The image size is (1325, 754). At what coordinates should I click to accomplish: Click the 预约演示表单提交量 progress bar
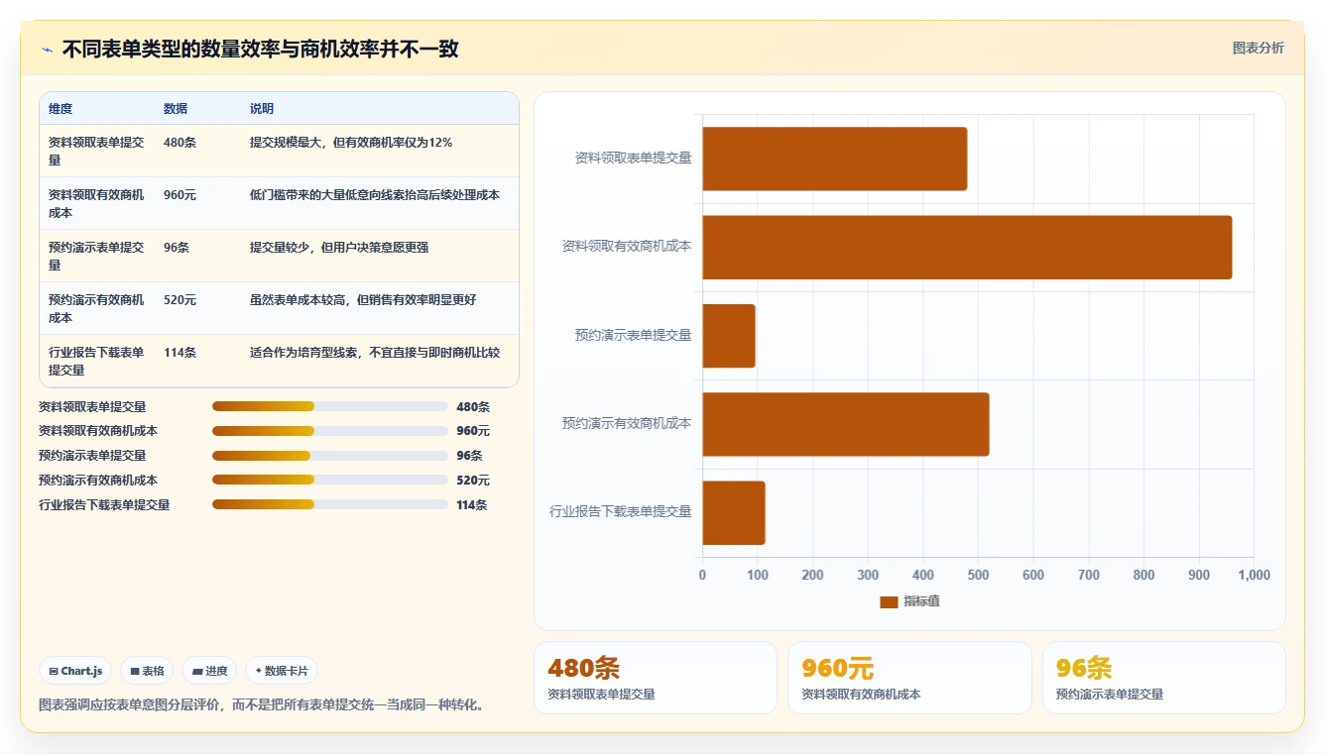pos(330,456)
